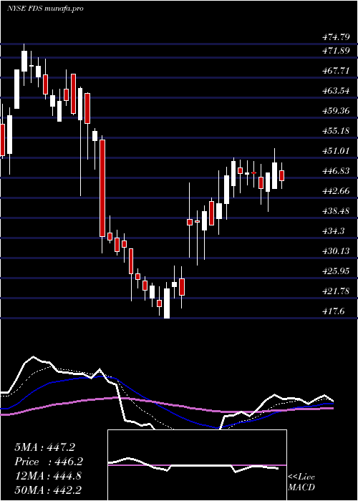
Task: Click the 451.01 price level label
Action: pyautogui.click(x=336, y=151)
